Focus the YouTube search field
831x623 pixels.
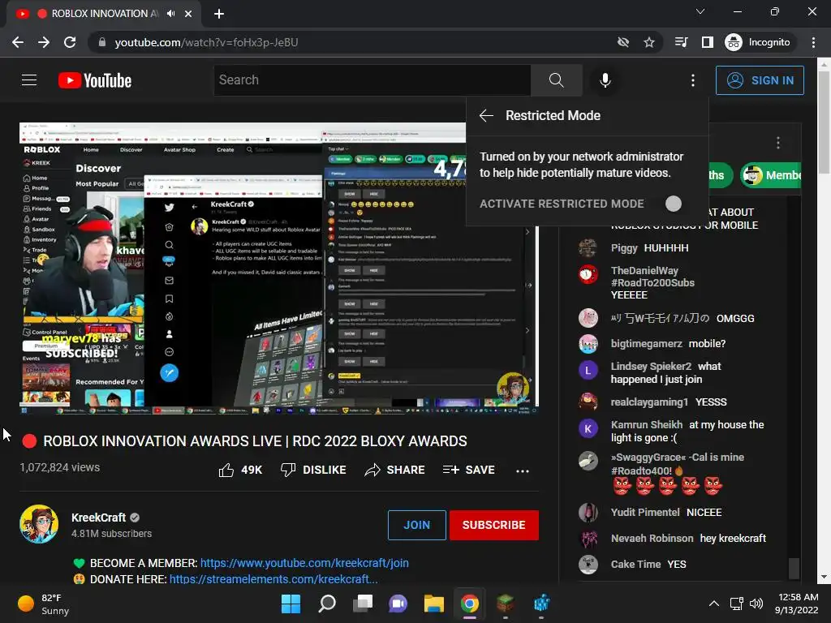click(372, 80)
